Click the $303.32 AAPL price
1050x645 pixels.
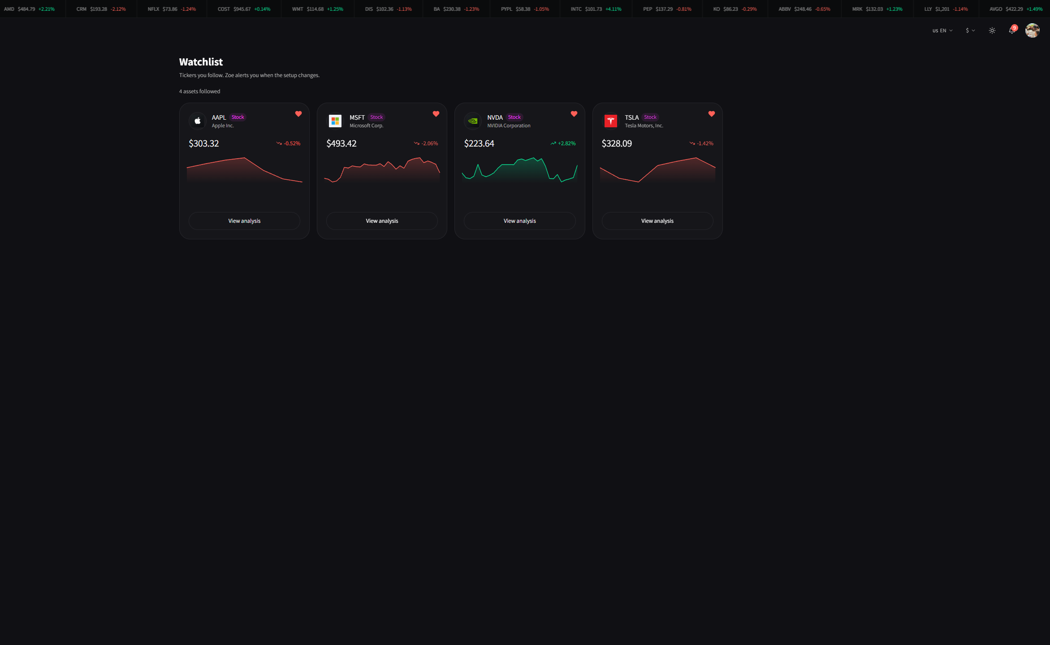[x=204, y=143]
